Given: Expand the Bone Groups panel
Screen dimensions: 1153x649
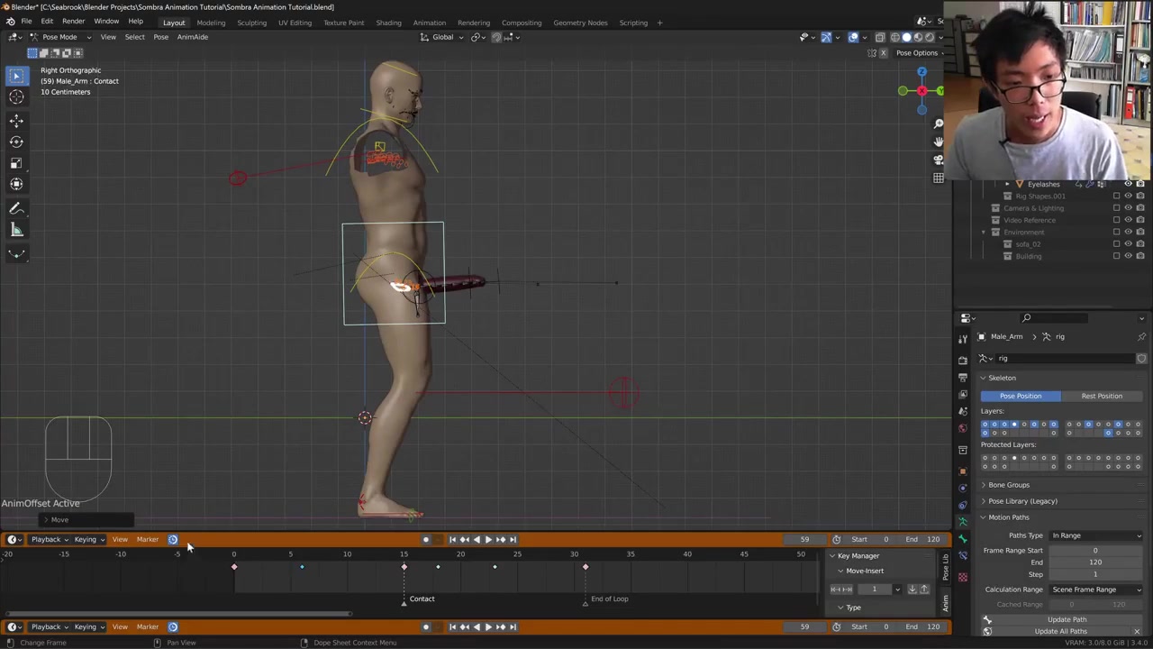Looking at the screenshot, I should [x=1008, y=485].
